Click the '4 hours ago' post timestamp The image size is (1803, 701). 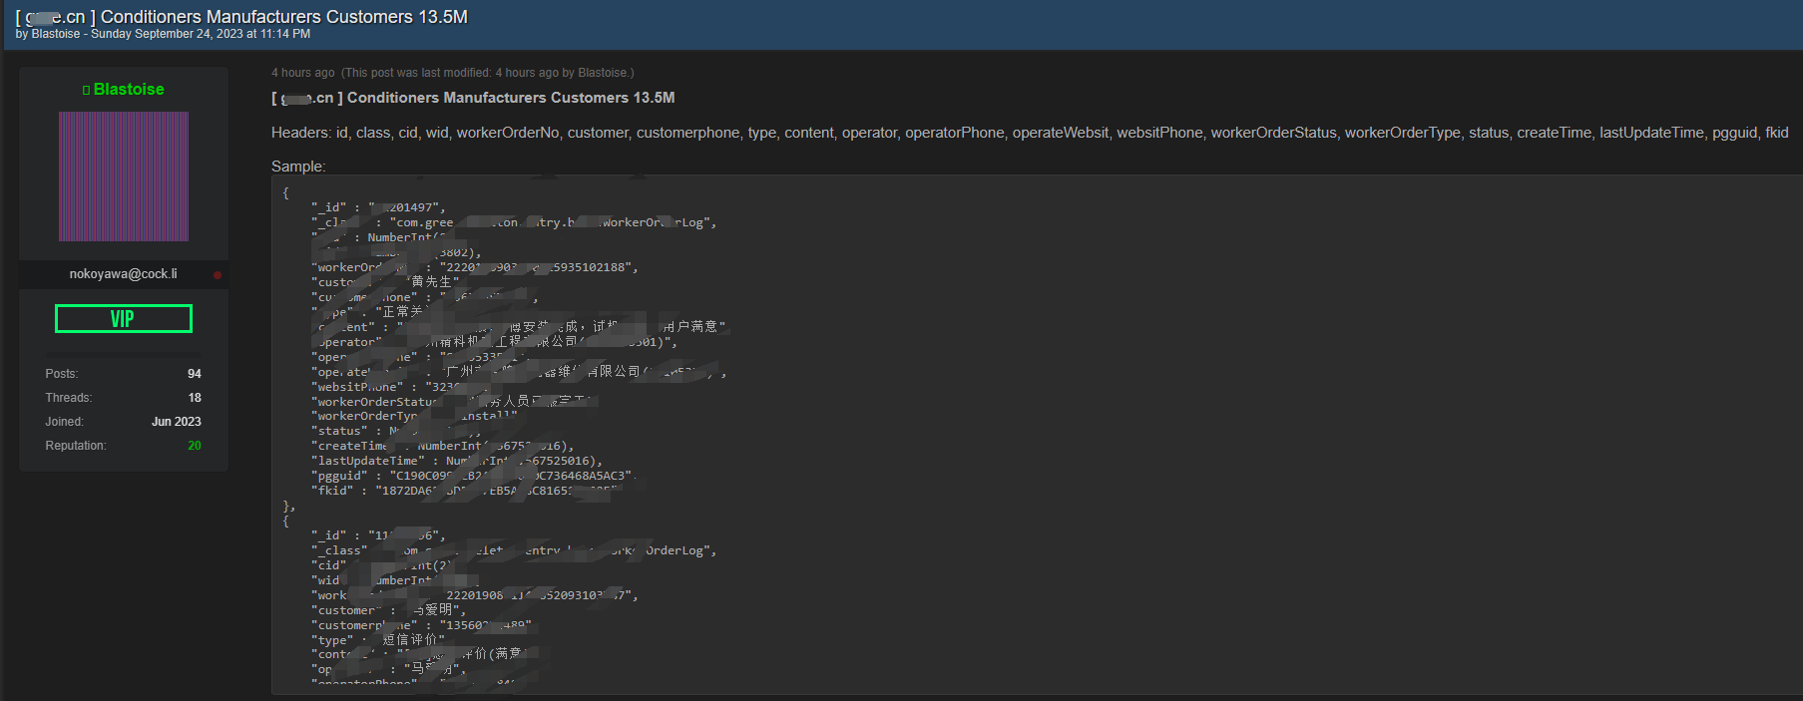pos(303,73)
